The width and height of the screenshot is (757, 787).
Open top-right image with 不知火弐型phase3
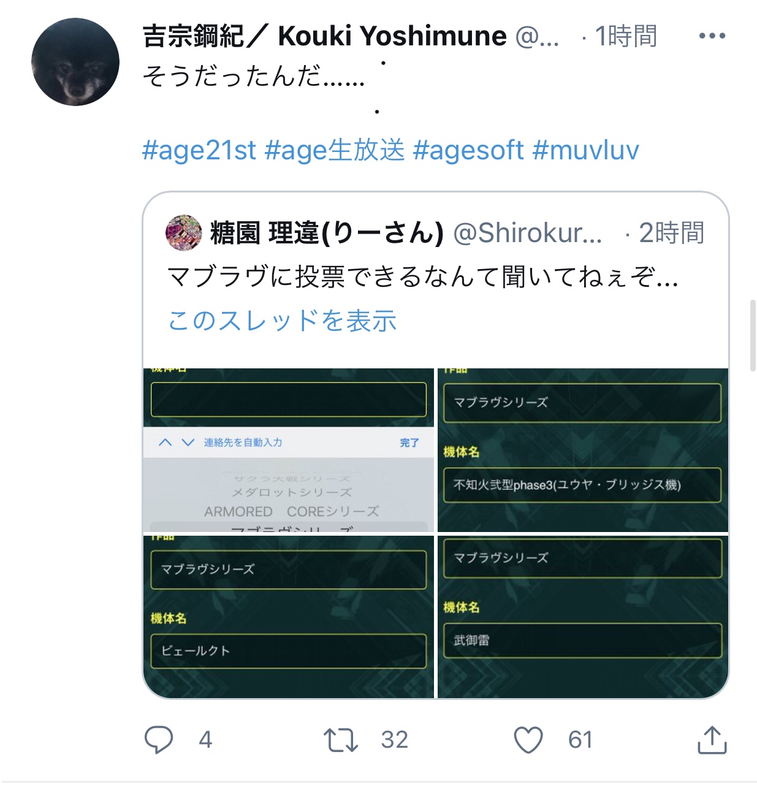click(x=583, y=450)
